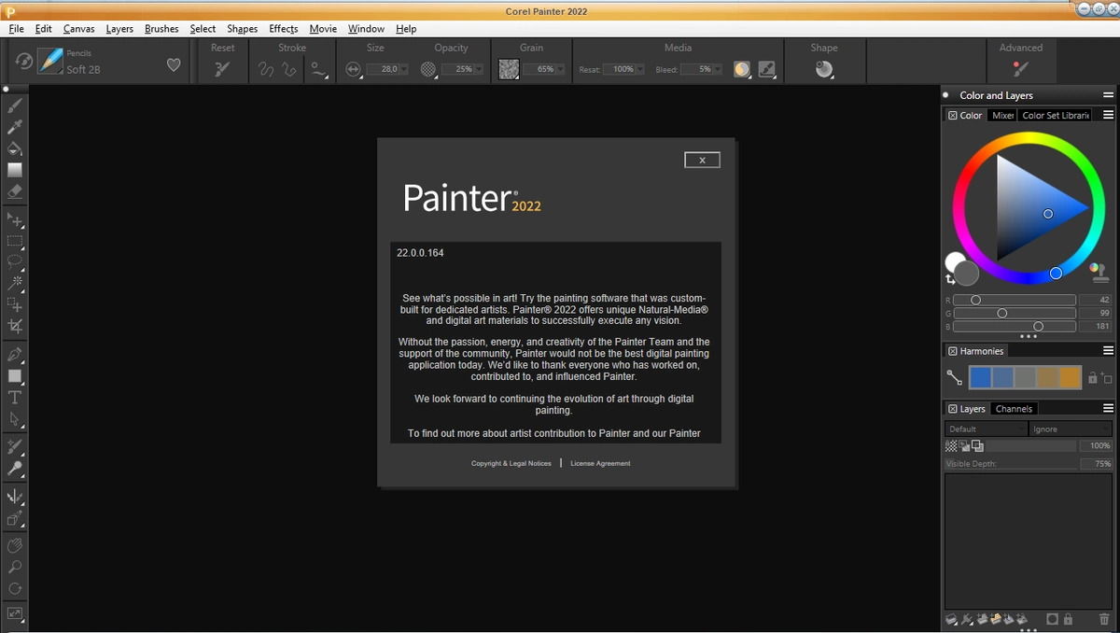
Task: Open the Layers panel options menu
Action: pyautogui.click(x=1108, y=409)
